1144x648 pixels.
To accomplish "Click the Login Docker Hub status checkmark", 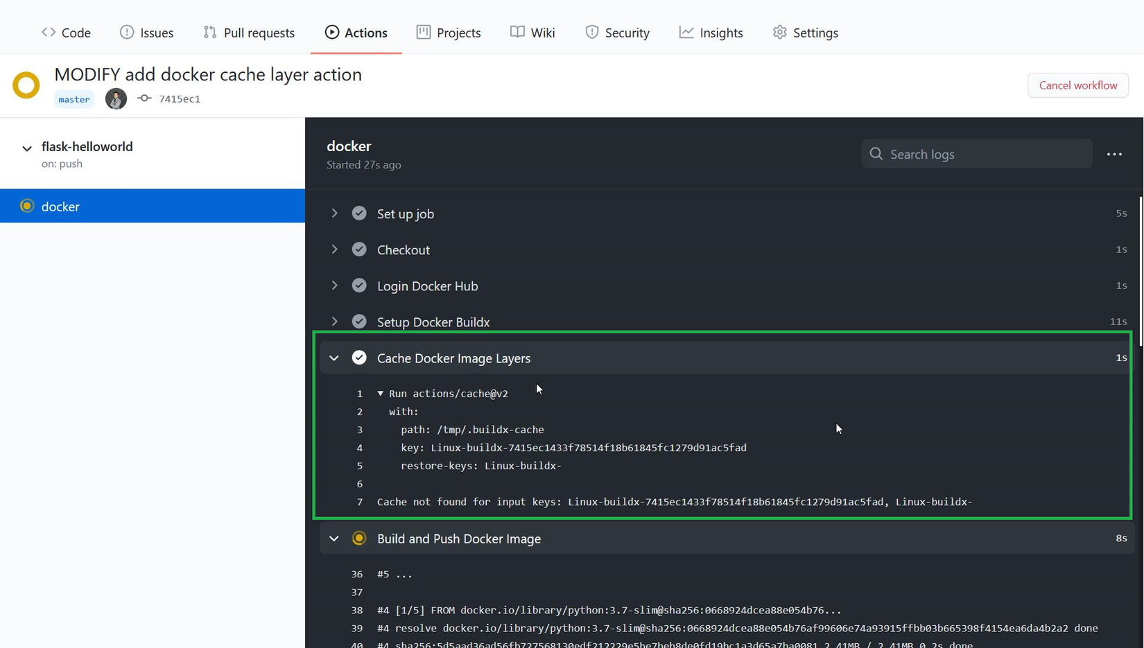I will point(359,286).
